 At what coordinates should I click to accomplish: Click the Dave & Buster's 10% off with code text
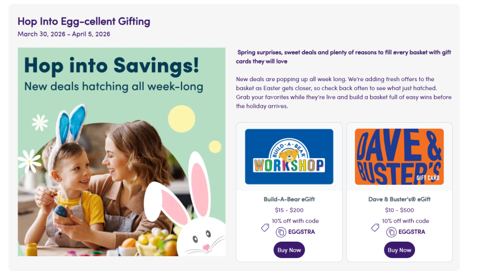click(x=406, y=221)
